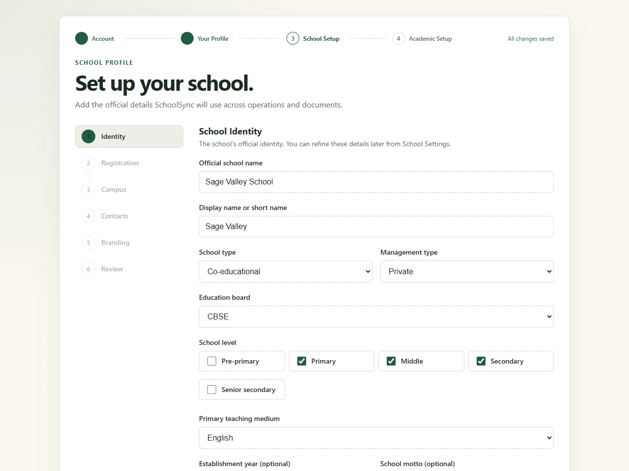
Task: Tick the Senior secondary checkbox
Action: click(x=212, y=390)
